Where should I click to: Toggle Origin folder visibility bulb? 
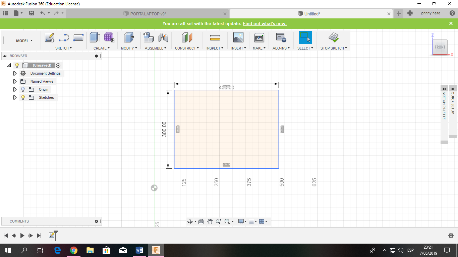pyautogui.click(x=23, y=89)
